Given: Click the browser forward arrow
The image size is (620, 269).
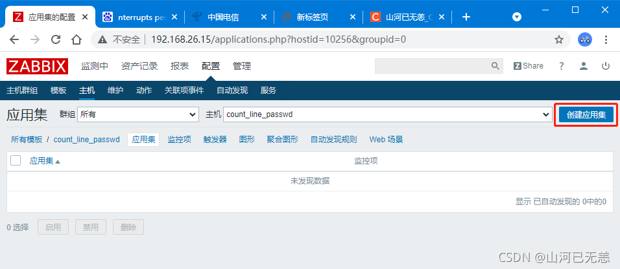Looking at the screenshot, I should [x=35, y=39].
